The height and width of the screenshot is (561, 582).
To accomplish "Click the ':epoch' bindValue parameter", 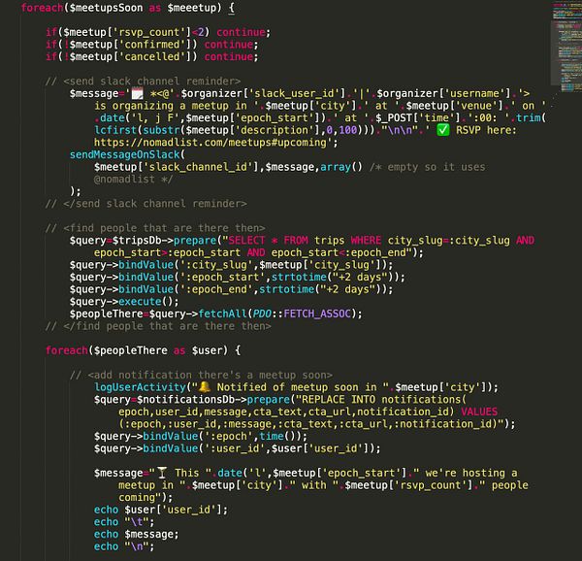I will coord(229,437).
